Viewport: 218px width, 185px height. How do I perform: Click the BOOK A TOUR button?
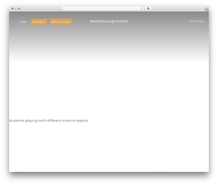point(61,22)
